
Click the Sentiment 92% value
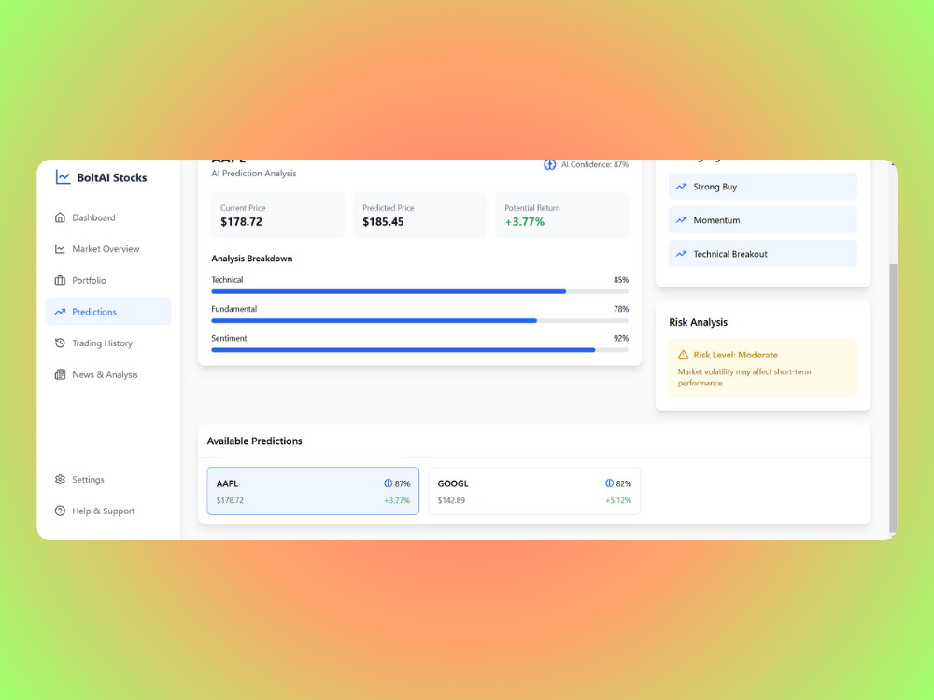(621, 338)
